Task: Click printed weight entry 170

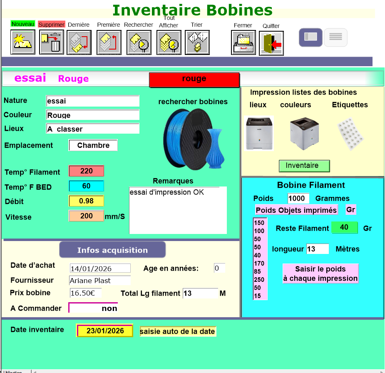Action: click(x=260, y=263)
